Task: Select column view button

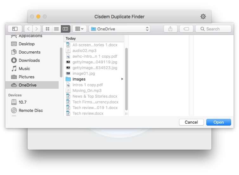Action: (65, 29)
